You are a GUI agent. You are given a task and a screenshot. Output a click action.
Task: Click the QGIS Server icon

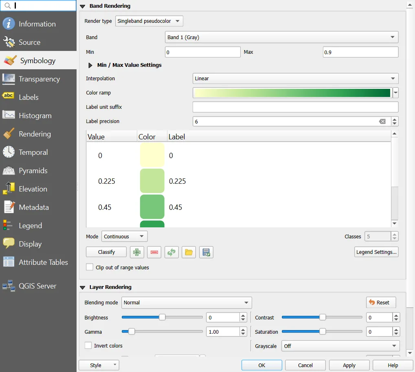[9, 286]
